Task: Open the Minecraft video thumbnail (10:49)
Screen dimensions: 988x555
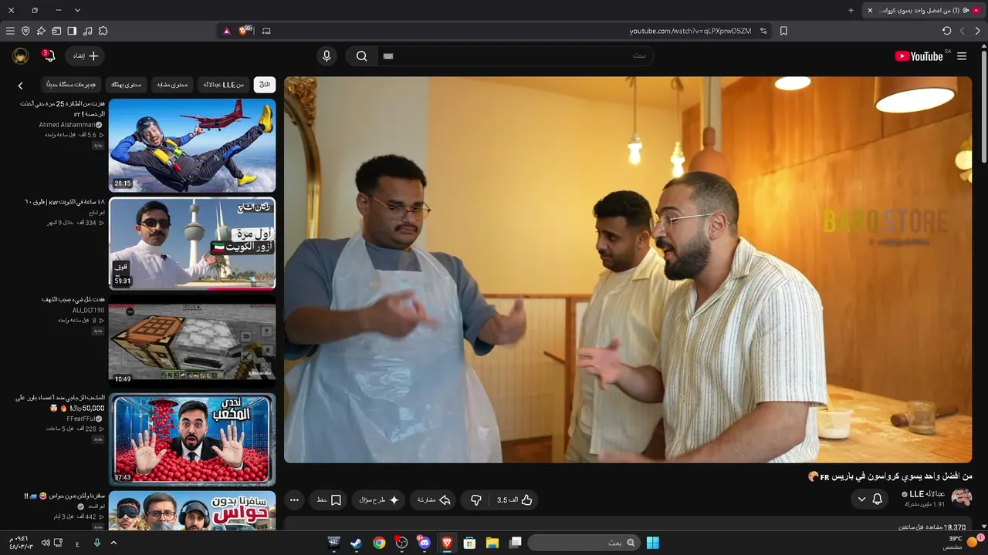Action: click(x=192, y=341)
